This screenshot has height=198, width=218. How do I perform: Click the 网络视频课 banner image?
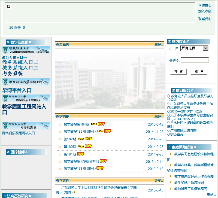(26, 126)
